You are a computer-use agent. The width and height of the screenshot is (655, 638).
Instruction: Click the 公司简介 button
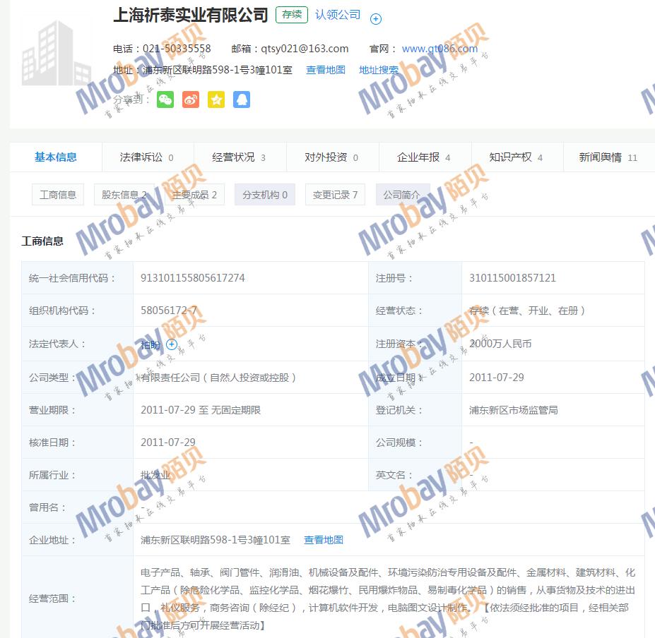[402, 195]
